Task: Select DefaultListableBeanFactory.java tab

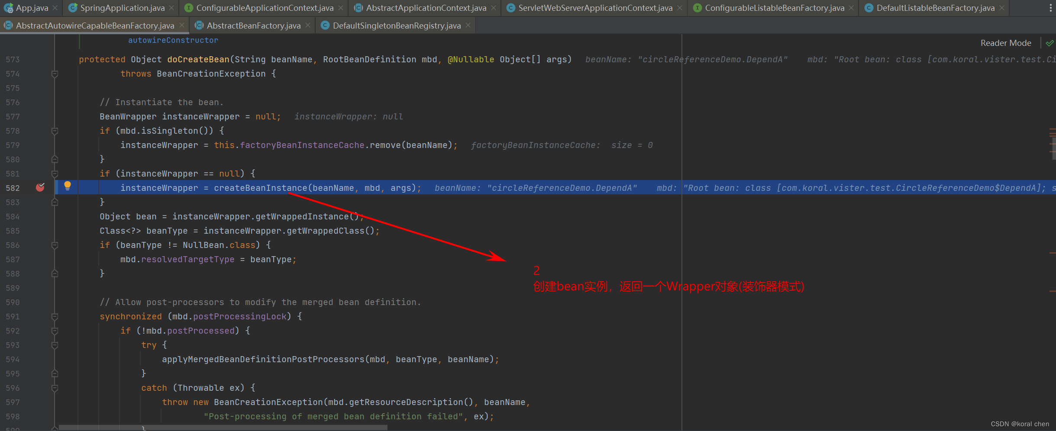Action: pyautogui.click(x=935, y=8)
